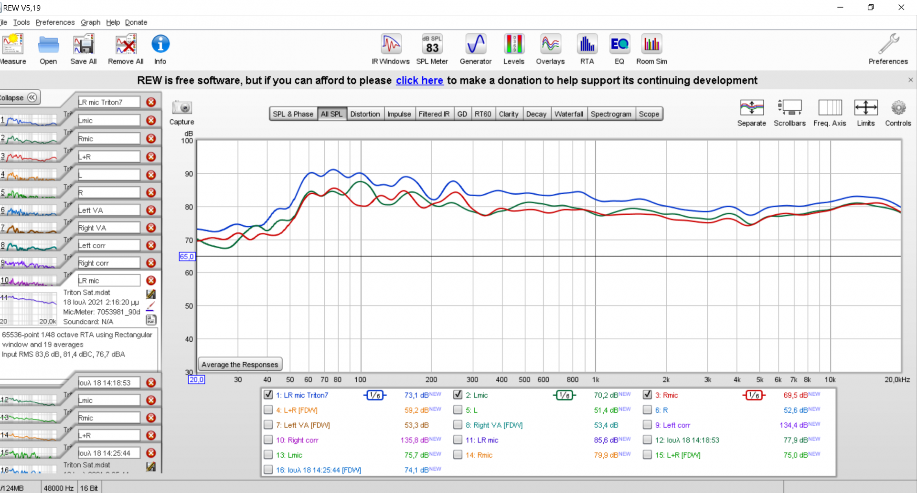Open the graph Limits icon
This screenshot has width=917, height=493.
[x=866, y=113]
